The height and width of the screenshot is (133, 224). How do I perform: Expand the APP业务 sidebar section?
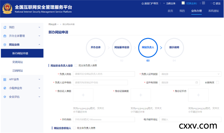(39, 80)
